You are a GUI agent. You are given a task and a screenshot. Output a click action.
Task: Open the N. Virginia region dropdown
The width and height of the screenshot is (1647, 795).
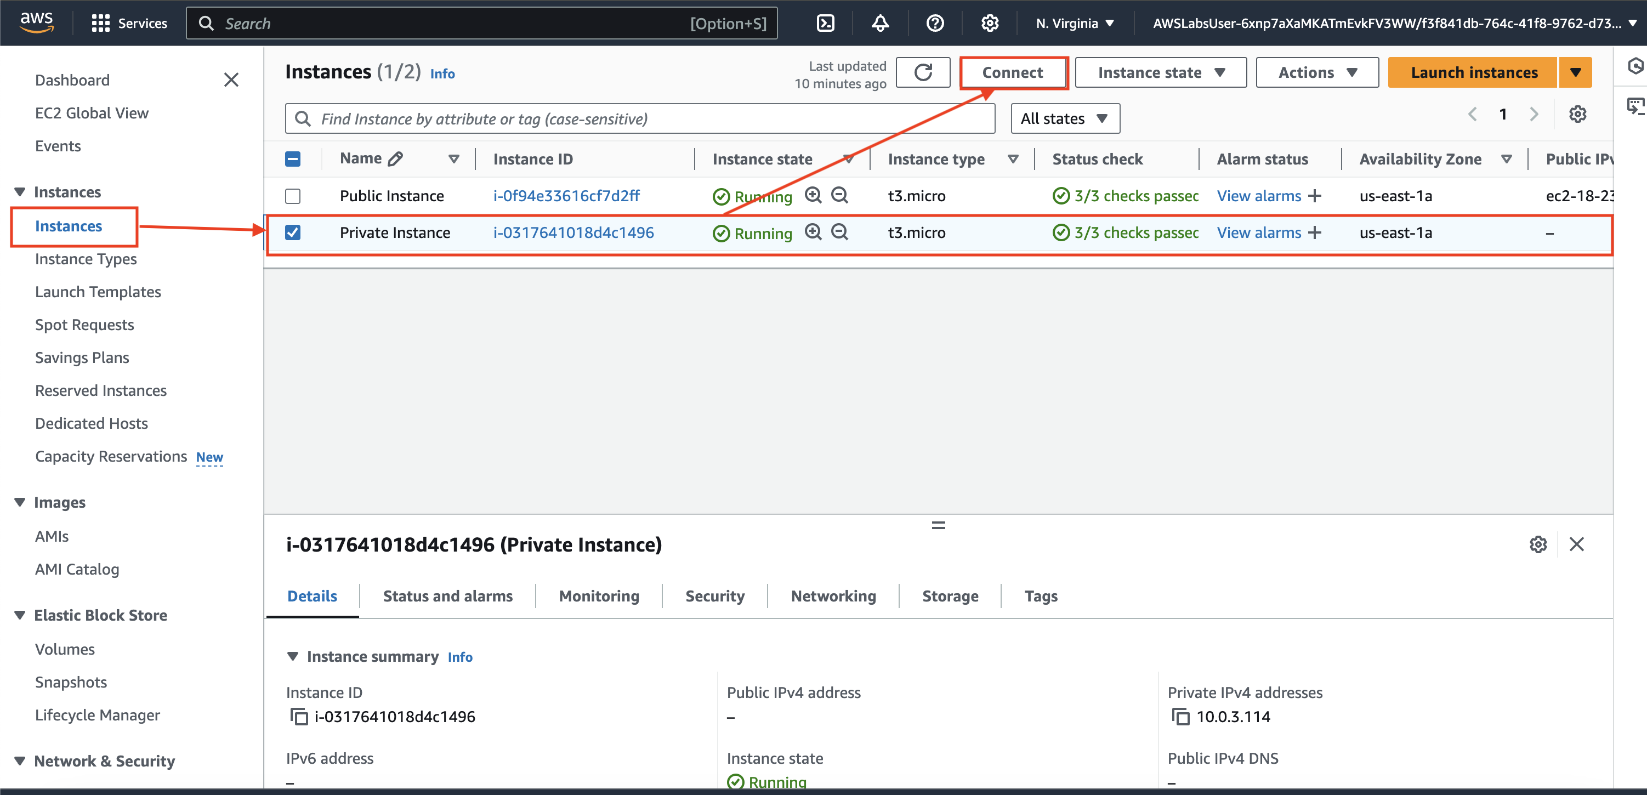1075,24
